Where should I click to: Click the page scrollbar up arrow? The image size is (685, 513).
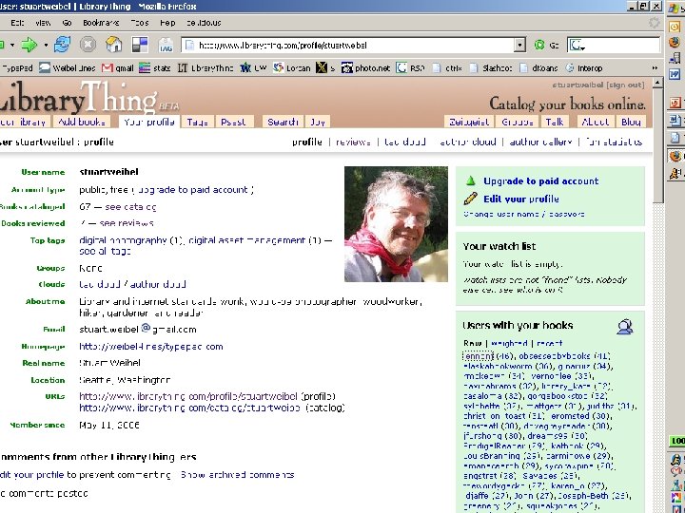pos(658,83)
